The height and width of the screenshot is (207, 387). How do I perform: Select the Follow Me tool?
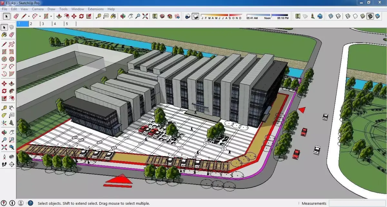(x=12, y=90)
